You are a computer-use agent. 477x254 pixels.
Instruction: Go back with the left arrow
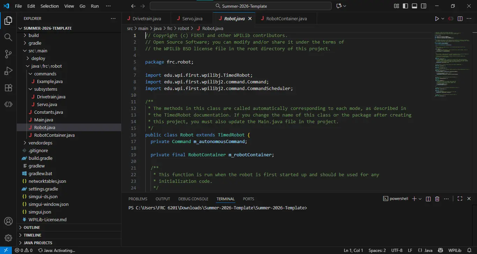click(x=133, y=6)
